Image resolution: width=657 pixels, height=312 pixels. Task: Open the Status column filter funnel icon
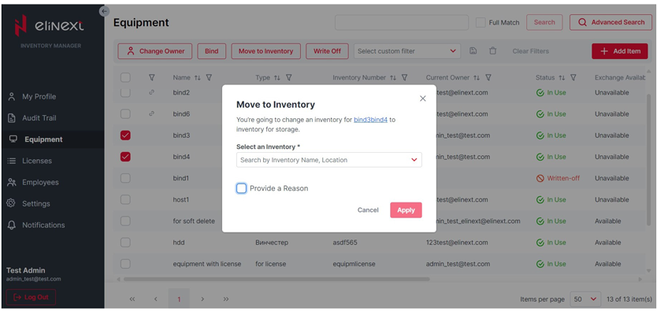[x=573, y=77]
